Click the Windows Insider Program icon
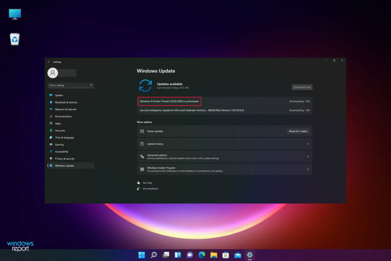Image resolution: width=391 pixels, height=261 pixels. 142,169
